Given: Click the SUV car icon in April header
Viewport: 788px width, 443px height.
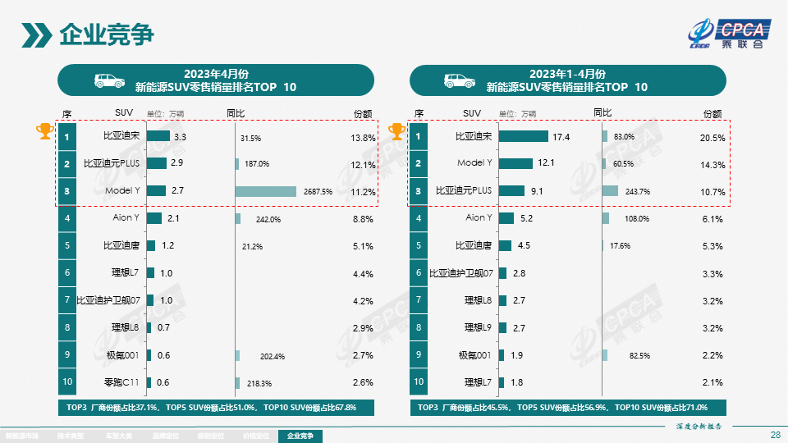Looking at the screenshot, I should [108, 80].
